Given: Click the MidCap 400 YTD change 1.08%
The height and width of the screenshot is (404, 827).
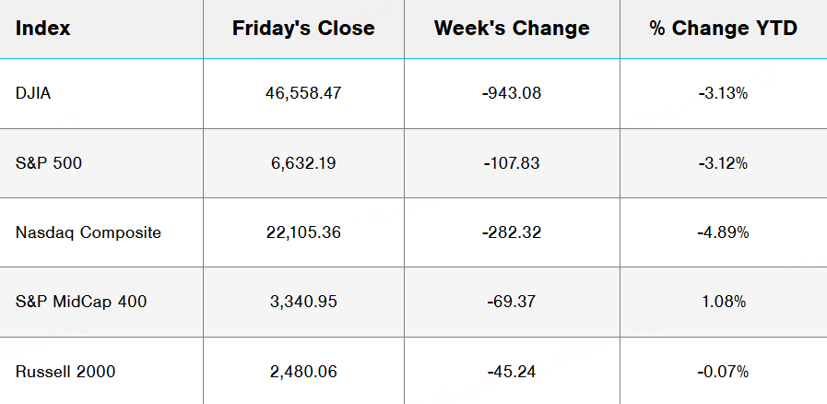Looking at the screenshot, I should click(723, 302).
